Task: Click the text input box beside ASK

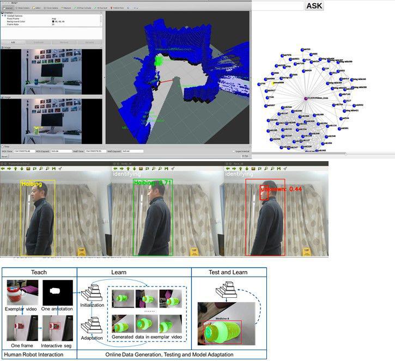Action: [277, 6]
